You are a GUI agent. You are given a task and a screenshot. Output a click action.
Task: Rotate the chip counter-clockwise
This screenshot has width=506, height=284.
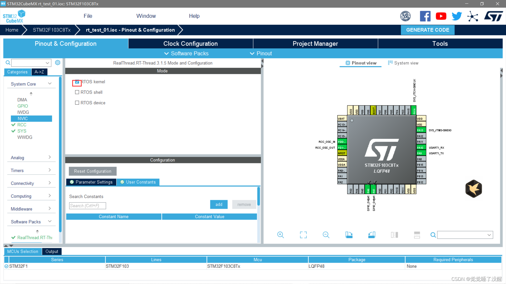coord(372,235)
